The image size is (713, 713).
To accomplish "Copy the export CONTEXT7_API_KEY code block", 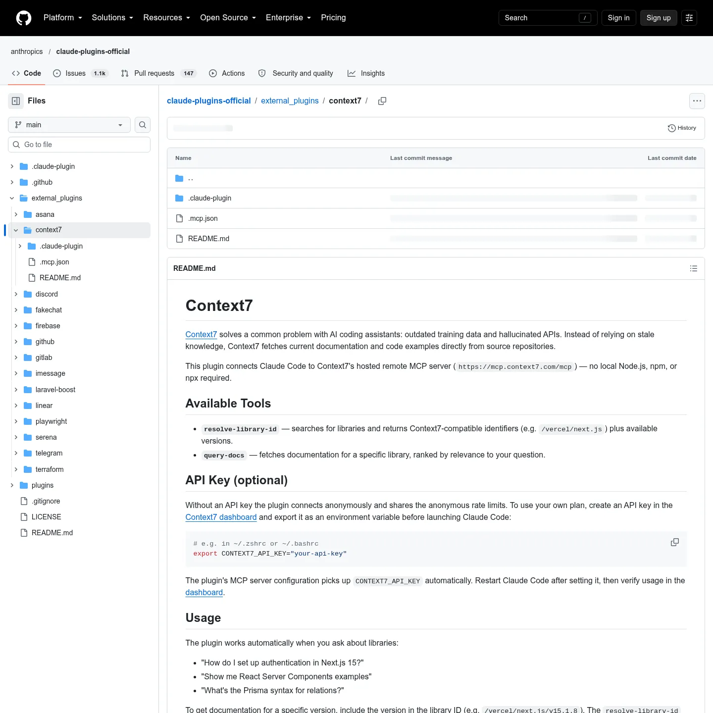I will click(x=675, y=542).
